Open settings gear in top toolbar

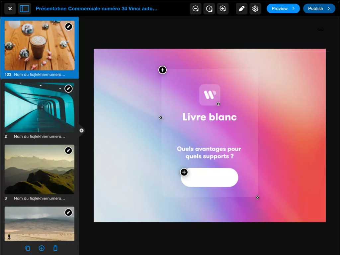[x=255, y=9]
